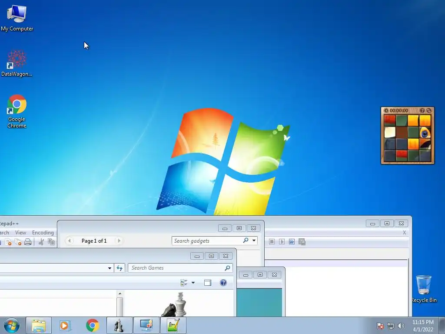The height and width of the screenshot is (334, 445).
Task: Click the Refresh button in Games window
Action: tap(120, 268)
